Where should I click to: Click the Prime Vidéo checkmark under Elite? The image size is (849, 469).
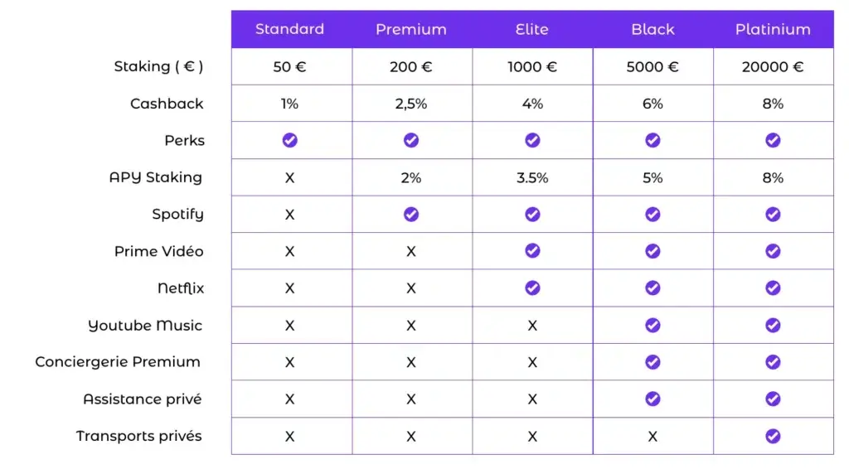pyautogui.click(x=532, y=251)
